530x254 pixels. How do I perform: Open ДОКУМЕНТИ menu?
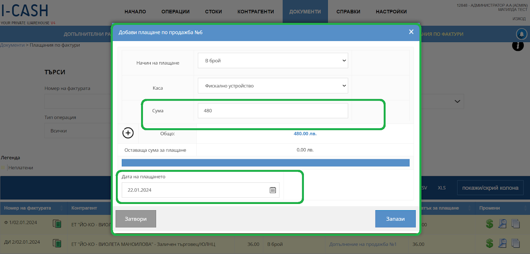305,12
